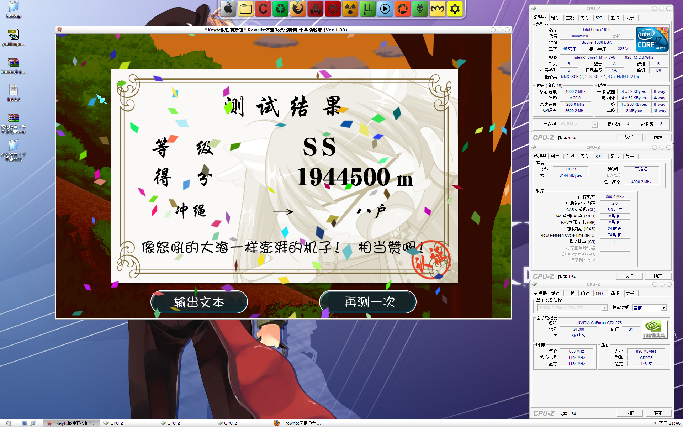
Task: Click the 输出文本 button
Action: (x=199, y=302)
